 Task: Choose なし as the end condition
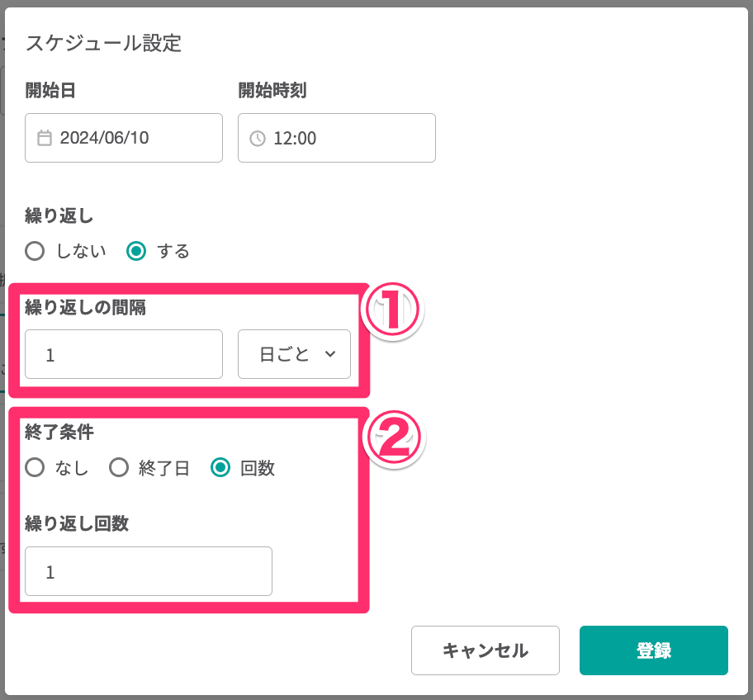[35, 468]
